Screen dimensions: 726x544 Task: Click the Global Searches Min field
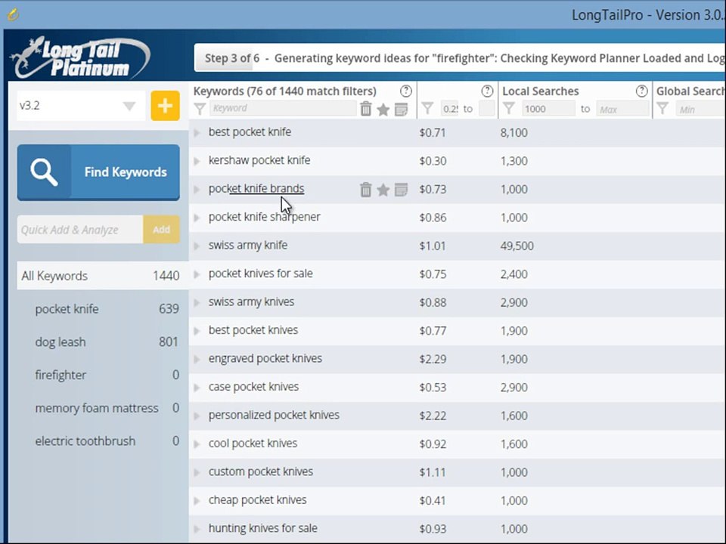pyautogui.click(x=700, y=109)
